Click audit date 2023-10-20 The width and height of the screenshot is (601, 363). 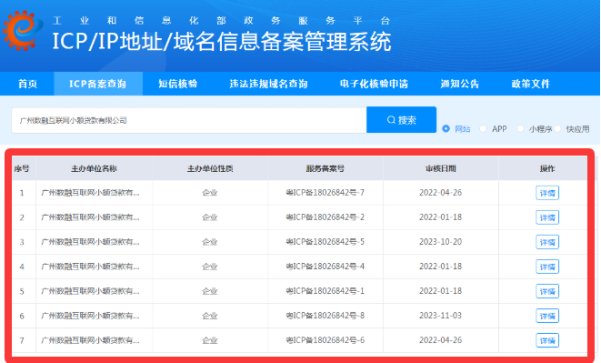[440, 242]
